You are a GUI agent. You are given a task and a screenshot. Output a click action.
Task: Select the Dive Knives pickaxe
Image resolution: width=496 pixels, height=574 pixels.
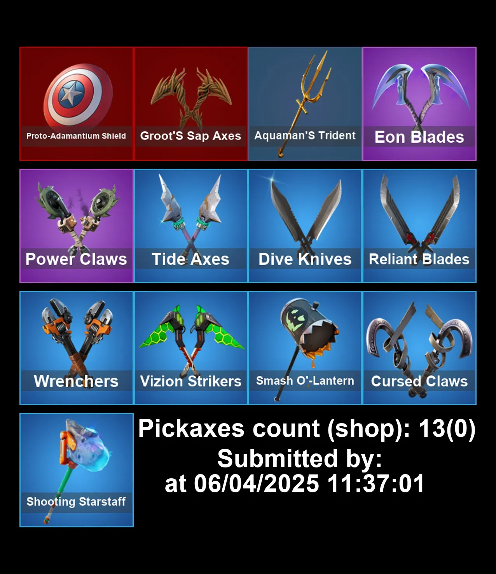pos(305,226)
